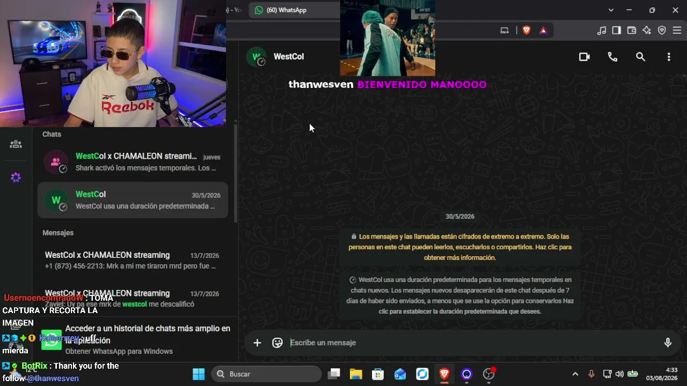This screenshot has width=687, height=386.
Task: Open Task View on the taskbar
Action: click(334, 374)
